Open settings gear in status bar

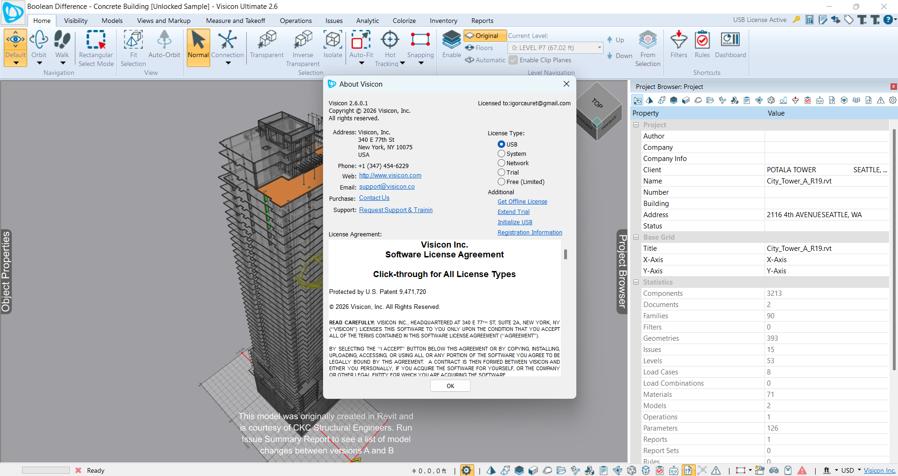pyautogui.click(x=467, y=470)
